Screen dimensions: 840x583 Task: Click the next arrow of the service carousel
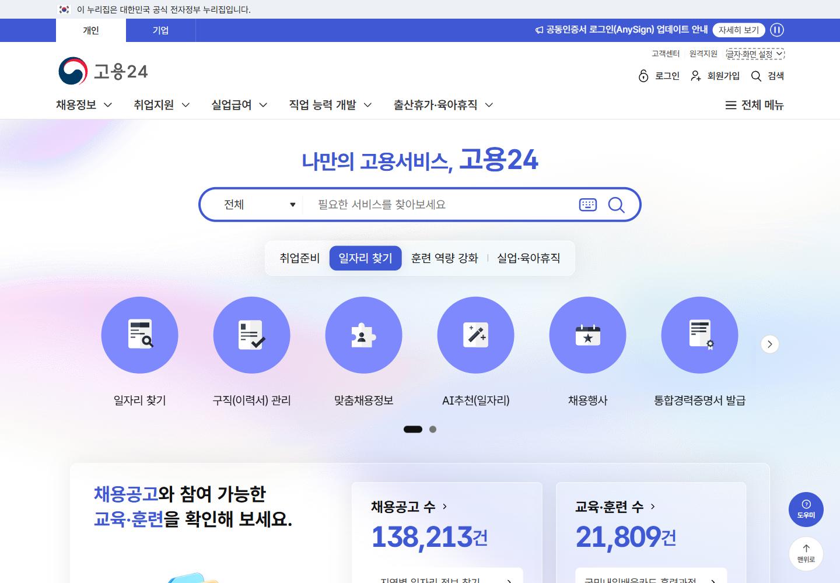coord(770,344)
